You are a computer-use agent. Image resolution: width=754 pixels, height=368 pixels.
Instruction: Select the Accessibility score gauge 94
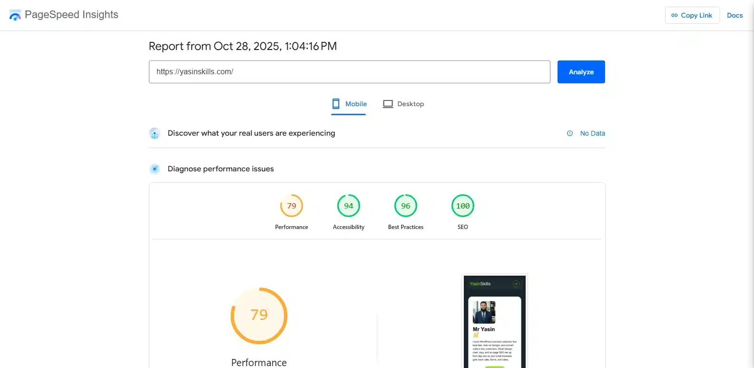(349, 206)
